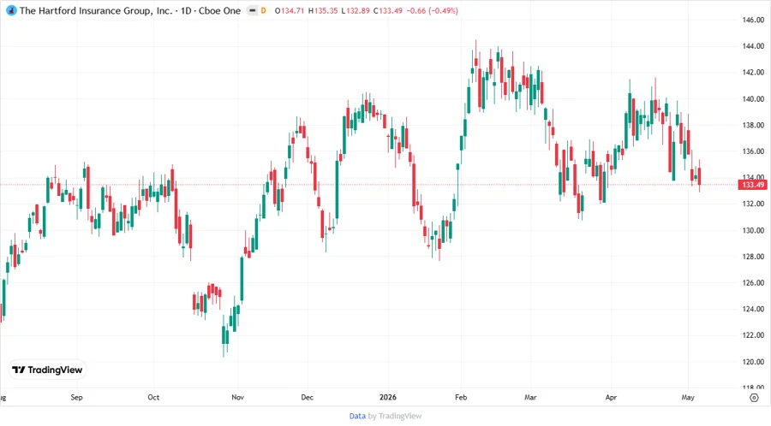771x426 pixels.
Task: Click the 142.00 price axis label
Action: (x=753, y=72)
